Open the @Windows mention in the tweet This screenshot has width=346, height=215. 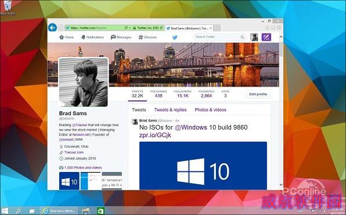pyautogui.click(x=191, y=127)
